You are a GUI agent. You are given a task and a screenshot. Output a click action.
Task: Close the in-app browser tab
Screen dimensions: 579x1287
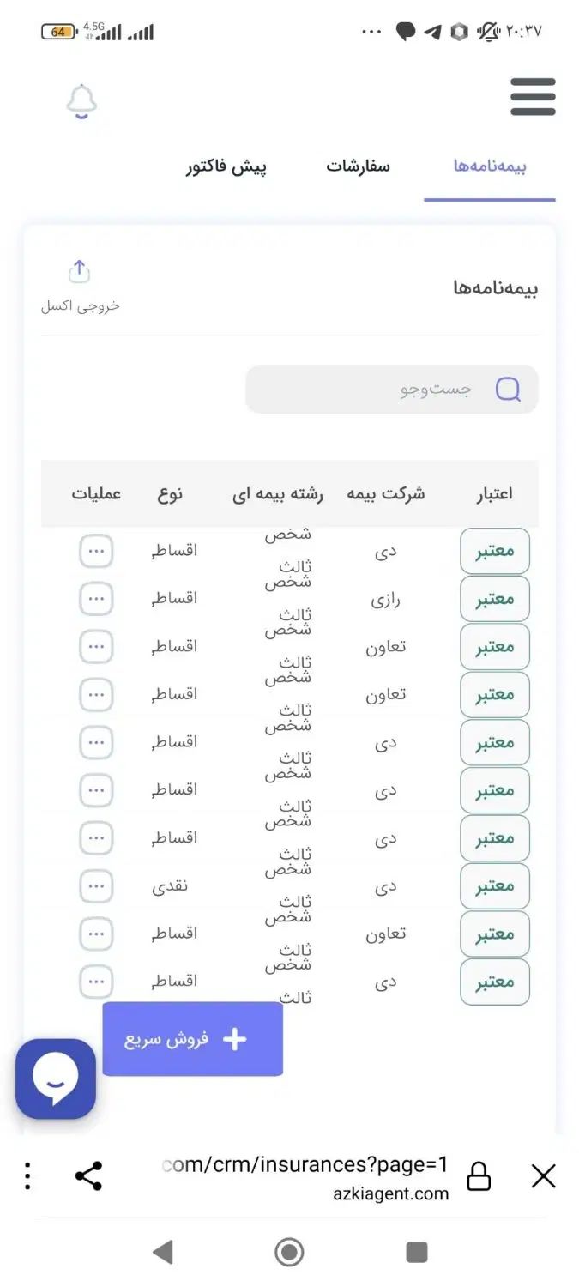[x=544, y=1175]
